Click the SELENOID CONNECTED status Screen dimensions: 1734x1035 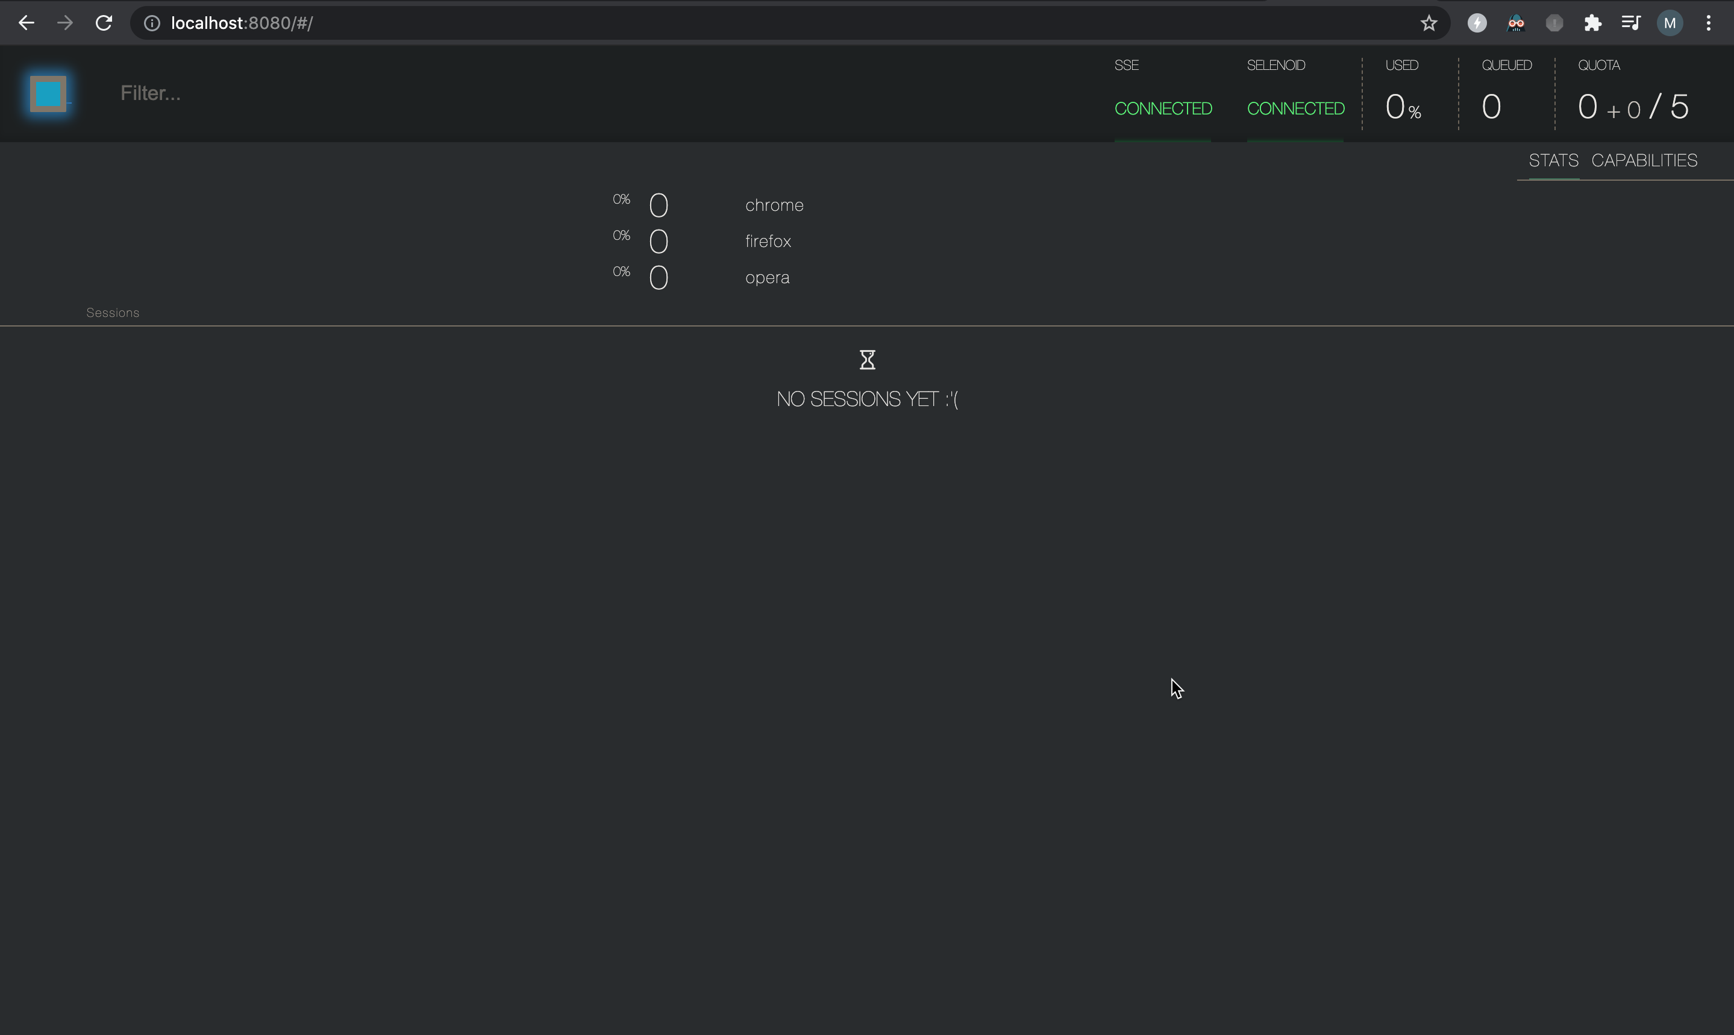[1295, 109]
